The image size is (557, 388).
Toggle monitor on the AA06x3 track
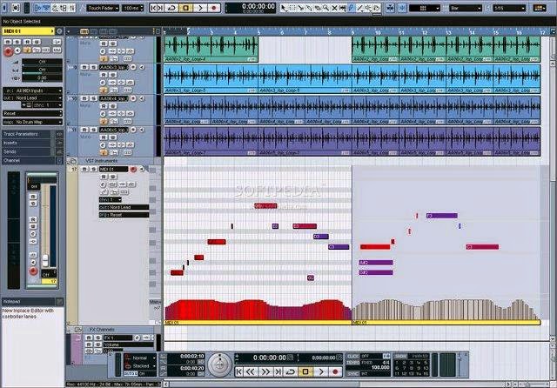click(x=141, y=67)
